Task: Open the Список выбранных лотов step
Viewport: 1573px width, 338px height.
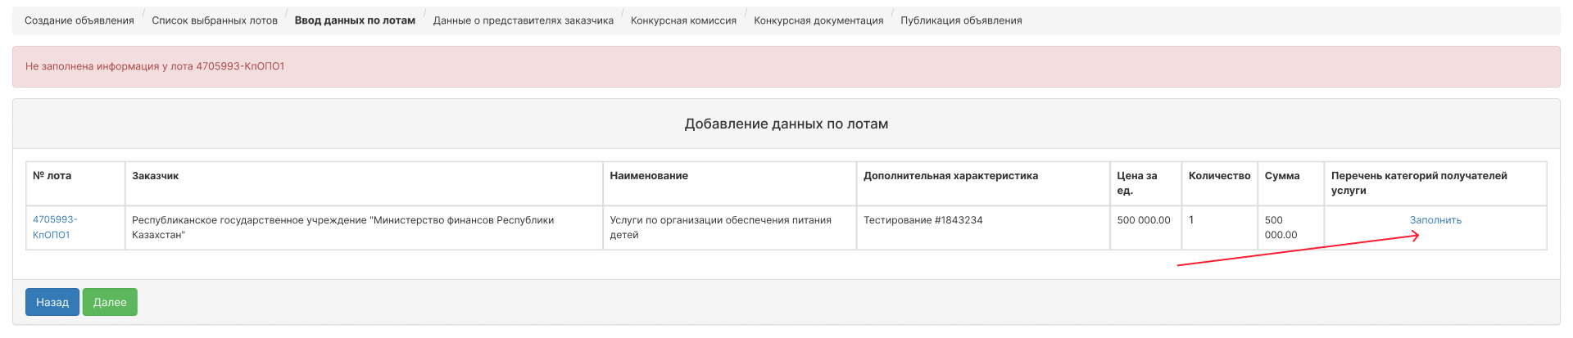Action: [215, 20]
